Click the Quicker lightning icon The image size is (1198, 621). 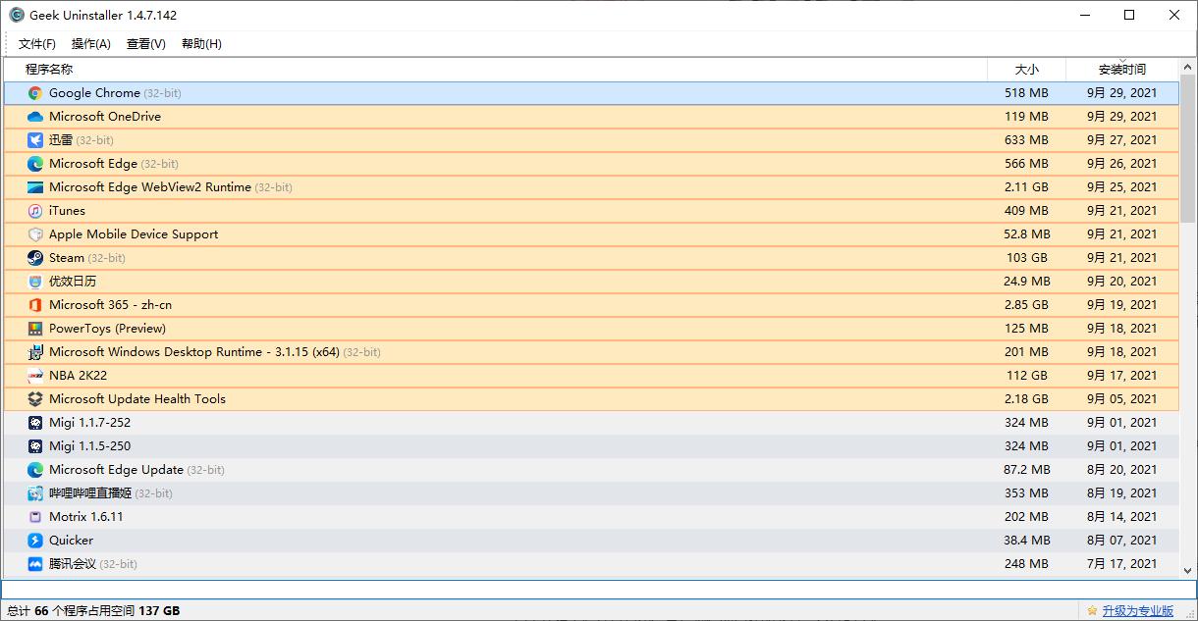35,541
